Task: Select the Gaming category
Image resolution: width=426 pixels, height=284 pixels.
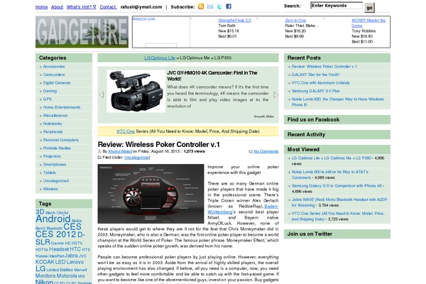Action: 50,91
